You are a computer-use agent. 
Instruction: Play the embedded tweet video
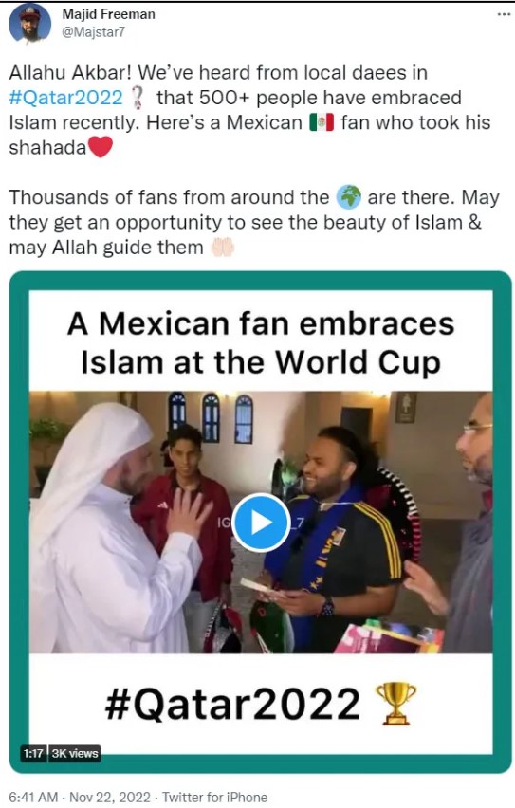coord(260,522)
